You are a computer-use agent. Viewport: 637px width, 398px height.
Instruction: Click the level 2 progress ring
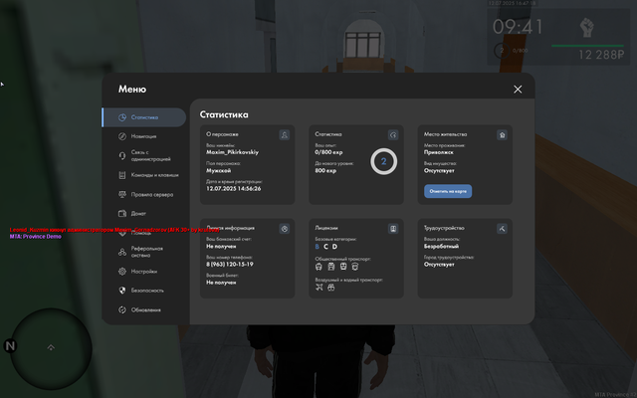point(383,161)
